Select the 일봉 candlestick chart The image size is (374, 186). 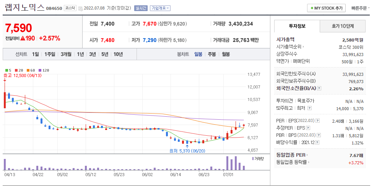tap(198, 54)
